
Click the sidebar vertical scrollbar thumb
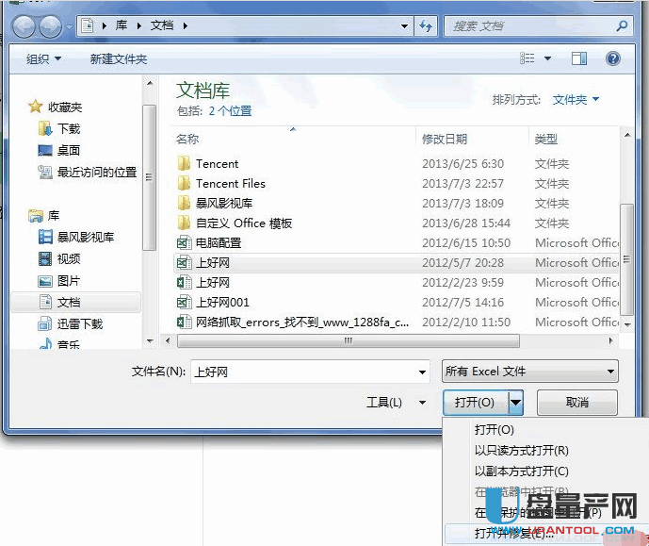tap(149, 177)
